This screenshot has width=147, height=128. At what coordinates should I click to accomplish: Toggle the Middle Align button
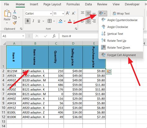pos(88,13)
